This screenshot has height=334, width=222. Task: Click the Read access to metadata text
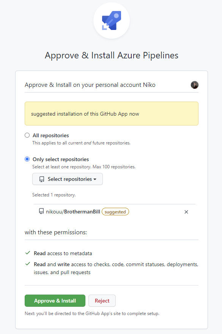63,253
